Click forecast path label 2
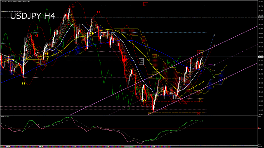The height and width of the screenshot is (148, 264). pos(214,45)
